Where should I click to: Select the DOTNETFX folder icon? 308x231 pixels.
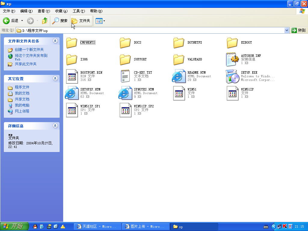[x=179, y=43]
